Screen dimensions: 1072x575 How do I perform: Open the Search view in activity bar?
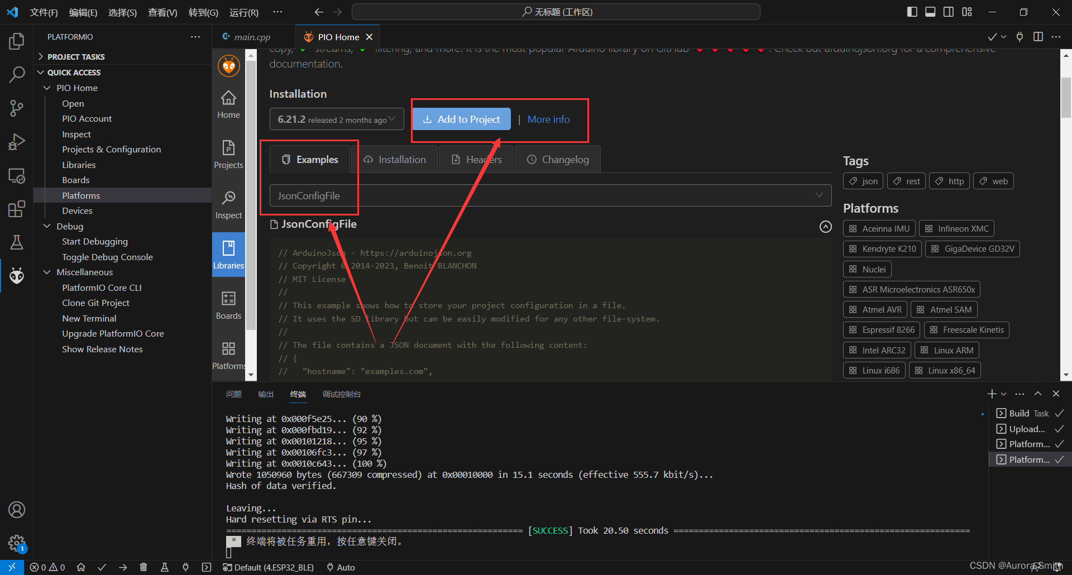(17, 74)
